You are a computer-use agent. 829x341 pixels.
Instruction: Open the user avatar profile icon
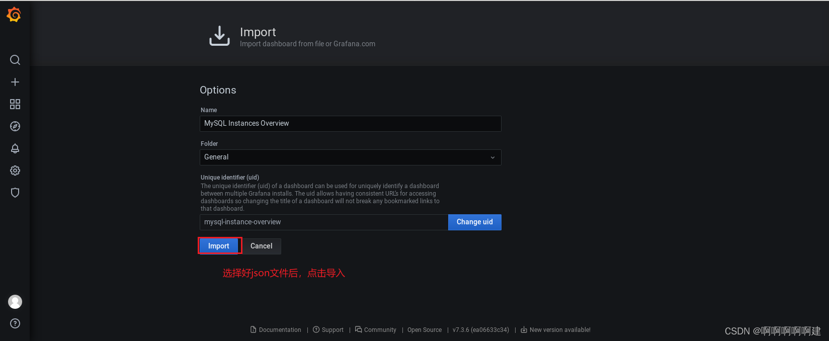(x=15, y=302)
